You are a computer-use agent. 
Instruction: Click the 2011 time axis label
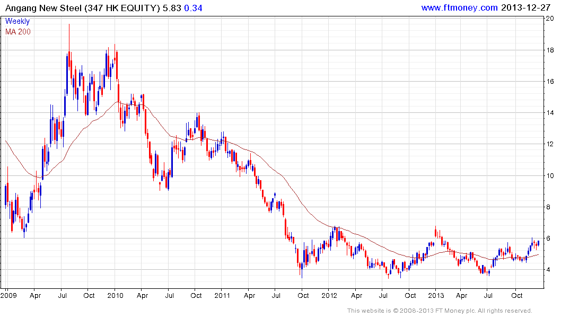tap(222, 295)
